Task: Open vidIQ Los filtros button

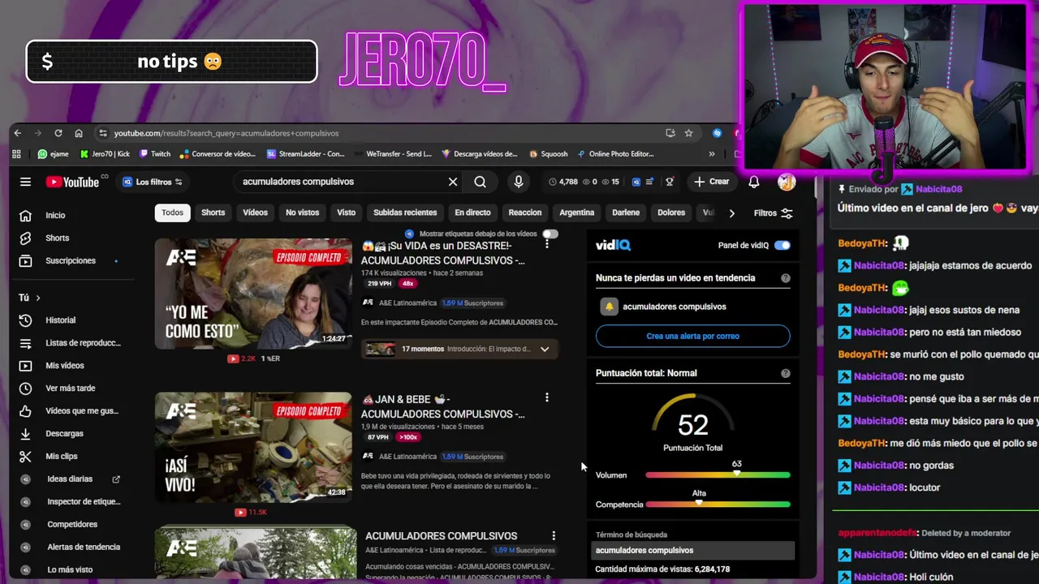Action: (x=153, y=182)
